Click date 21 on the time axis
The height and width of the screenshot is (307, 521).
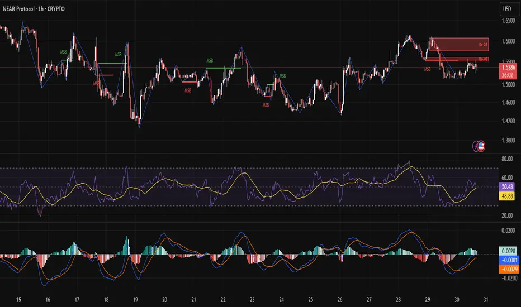click(194, 300)
